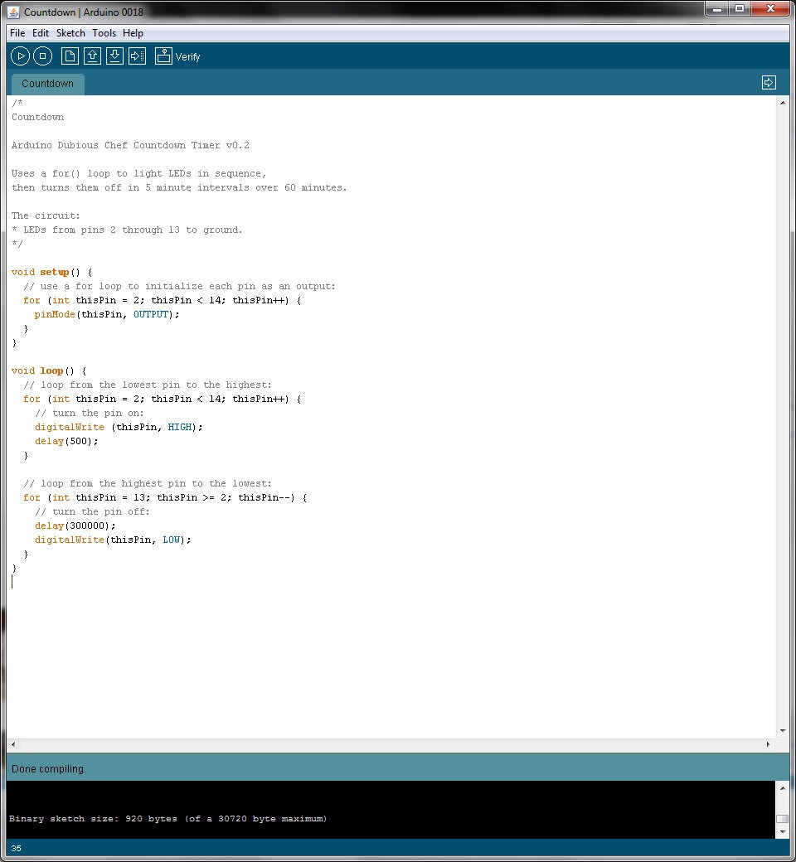Image resolution: width=796 pixels, height=862 pixels.
Task: Click the 'delay(500);' line
Action: (x=66, y=441)
